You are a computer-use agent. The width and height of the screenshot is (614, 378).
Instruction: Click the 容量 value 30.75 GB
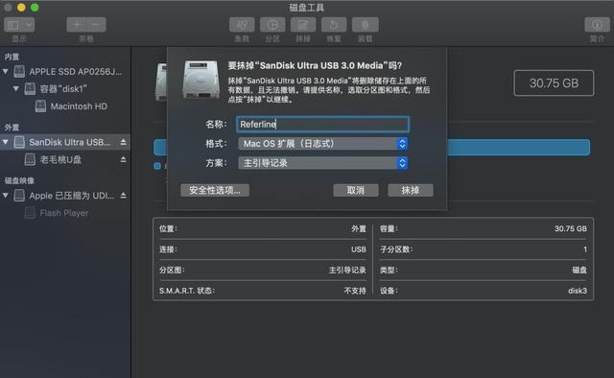pos(571,228)
